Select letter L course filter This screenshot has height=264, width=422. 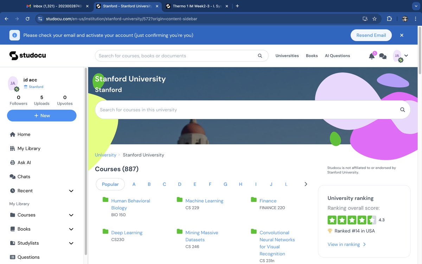coord(286,184)
